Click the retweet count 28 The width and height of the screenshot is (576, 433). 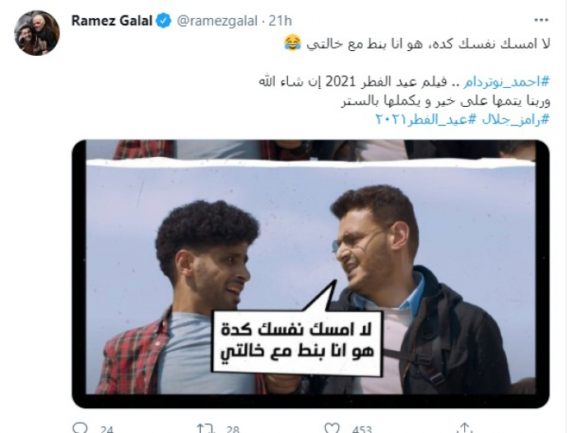(x=233, y=429)
